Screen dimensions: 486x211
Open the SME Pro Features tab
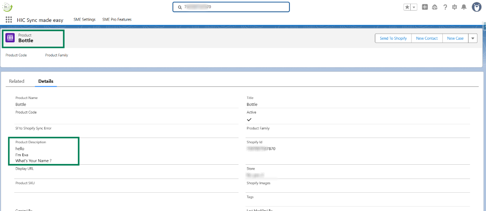tap(117, 19)
